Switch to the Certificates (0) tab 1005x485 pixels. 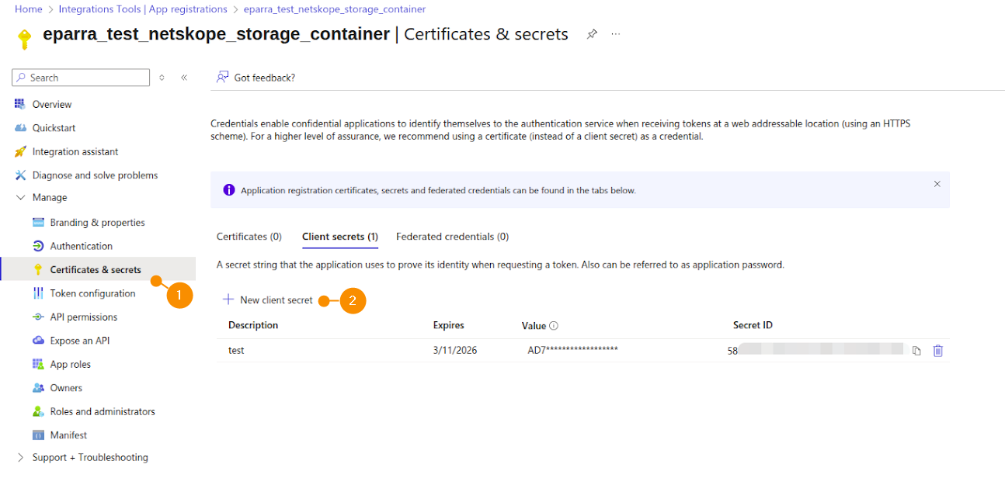pos(249,237)
